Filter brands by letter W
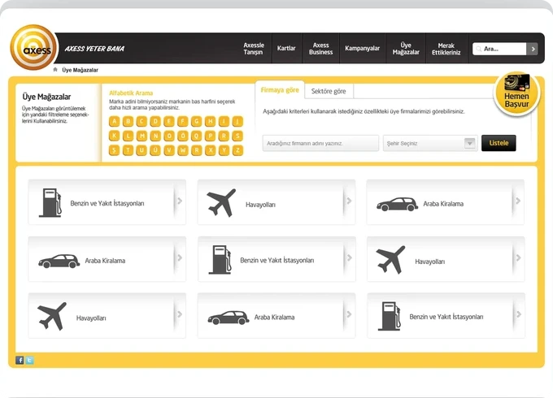This screenshot has height=398, width=553. 183,150
